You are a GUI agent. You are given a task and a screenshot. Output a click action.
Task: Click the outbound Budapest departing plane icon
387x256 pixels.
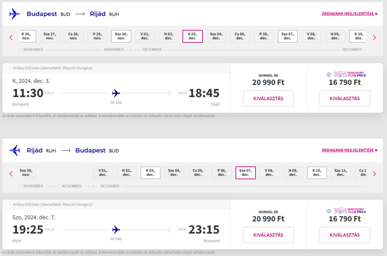coord(14,14)
